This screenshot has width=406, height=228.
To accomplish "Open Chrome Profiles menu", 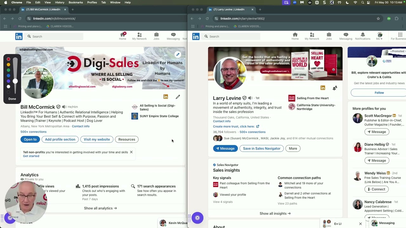I will coord(92,2).
